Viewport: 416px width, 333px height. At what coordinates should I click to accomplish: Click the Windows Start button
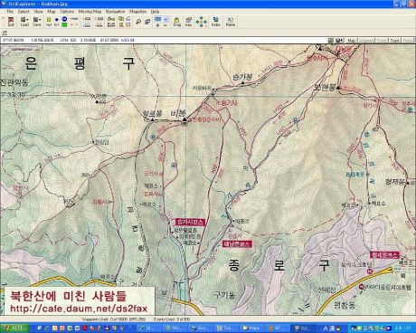click(14, 328)
